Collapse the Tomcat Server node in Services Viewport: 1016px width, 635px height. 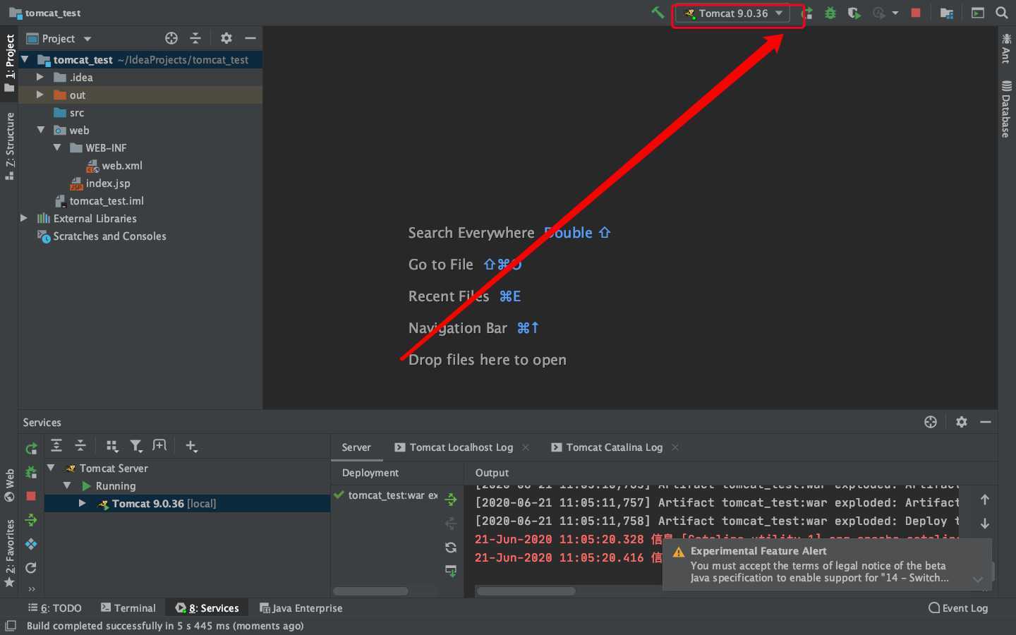[x=51, y=468]
